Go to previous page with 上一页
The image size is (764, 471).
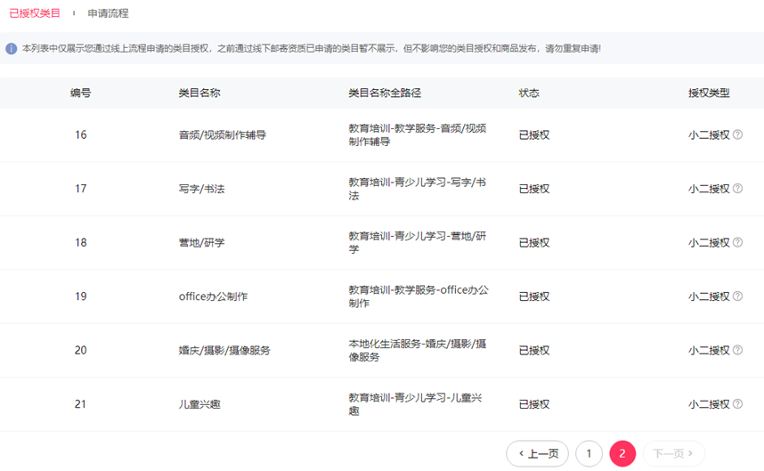tap(537, 454)
